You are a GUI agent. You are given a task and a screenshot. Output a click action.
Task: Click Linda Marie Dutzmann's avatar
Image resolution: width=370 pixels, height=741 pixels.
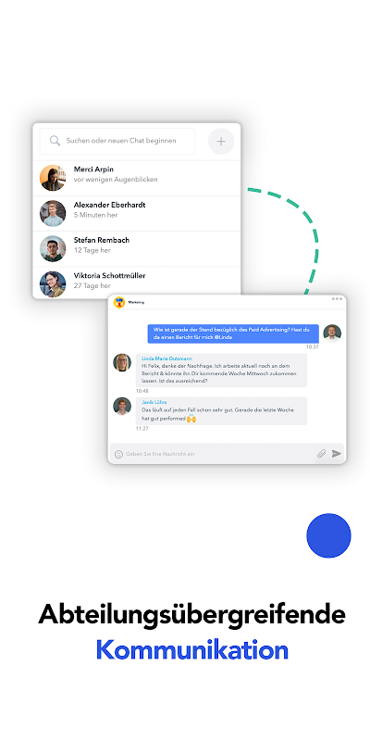point(122,362)
